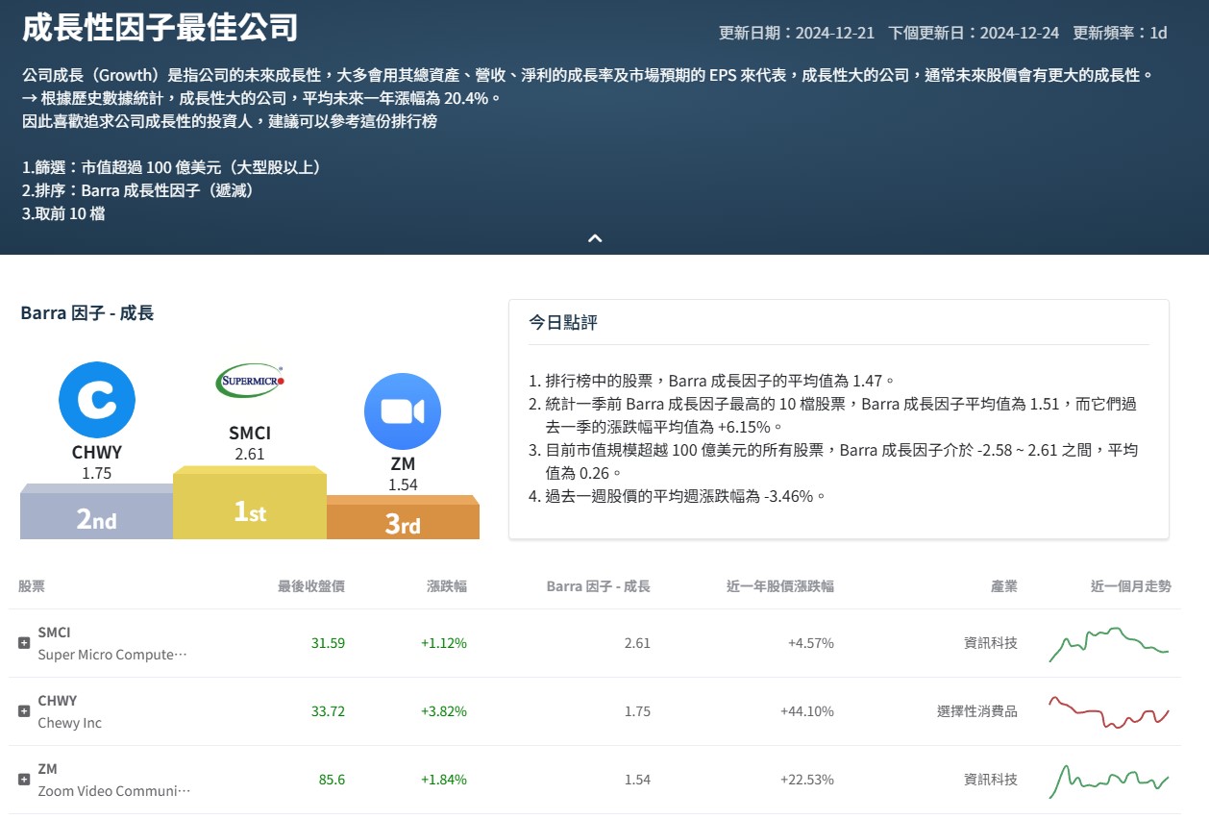Select the 產業 column header
The width and height of the screenshot is (1209, 819).
click(1004, 585)
